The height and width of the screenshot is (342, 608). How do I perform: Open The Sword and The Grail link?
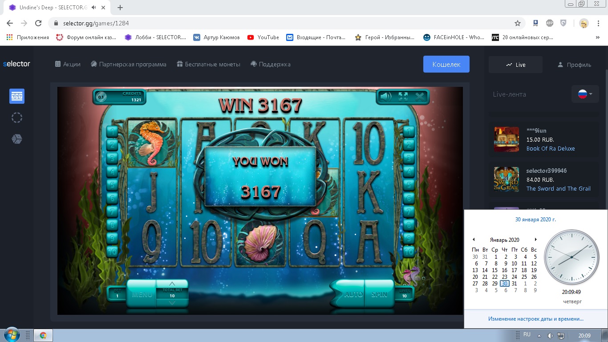pos(559,188)
